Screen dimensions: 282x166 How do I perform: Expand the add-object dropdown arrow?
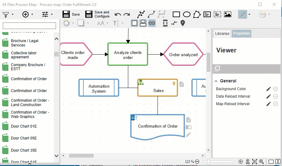tap(32, 14)
